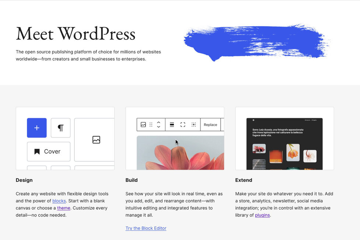Image resolution: width=360 pixels, height=240 pixels.
Task: Open the plugins hyperlink under Extend
Action: tap(262, 215)
